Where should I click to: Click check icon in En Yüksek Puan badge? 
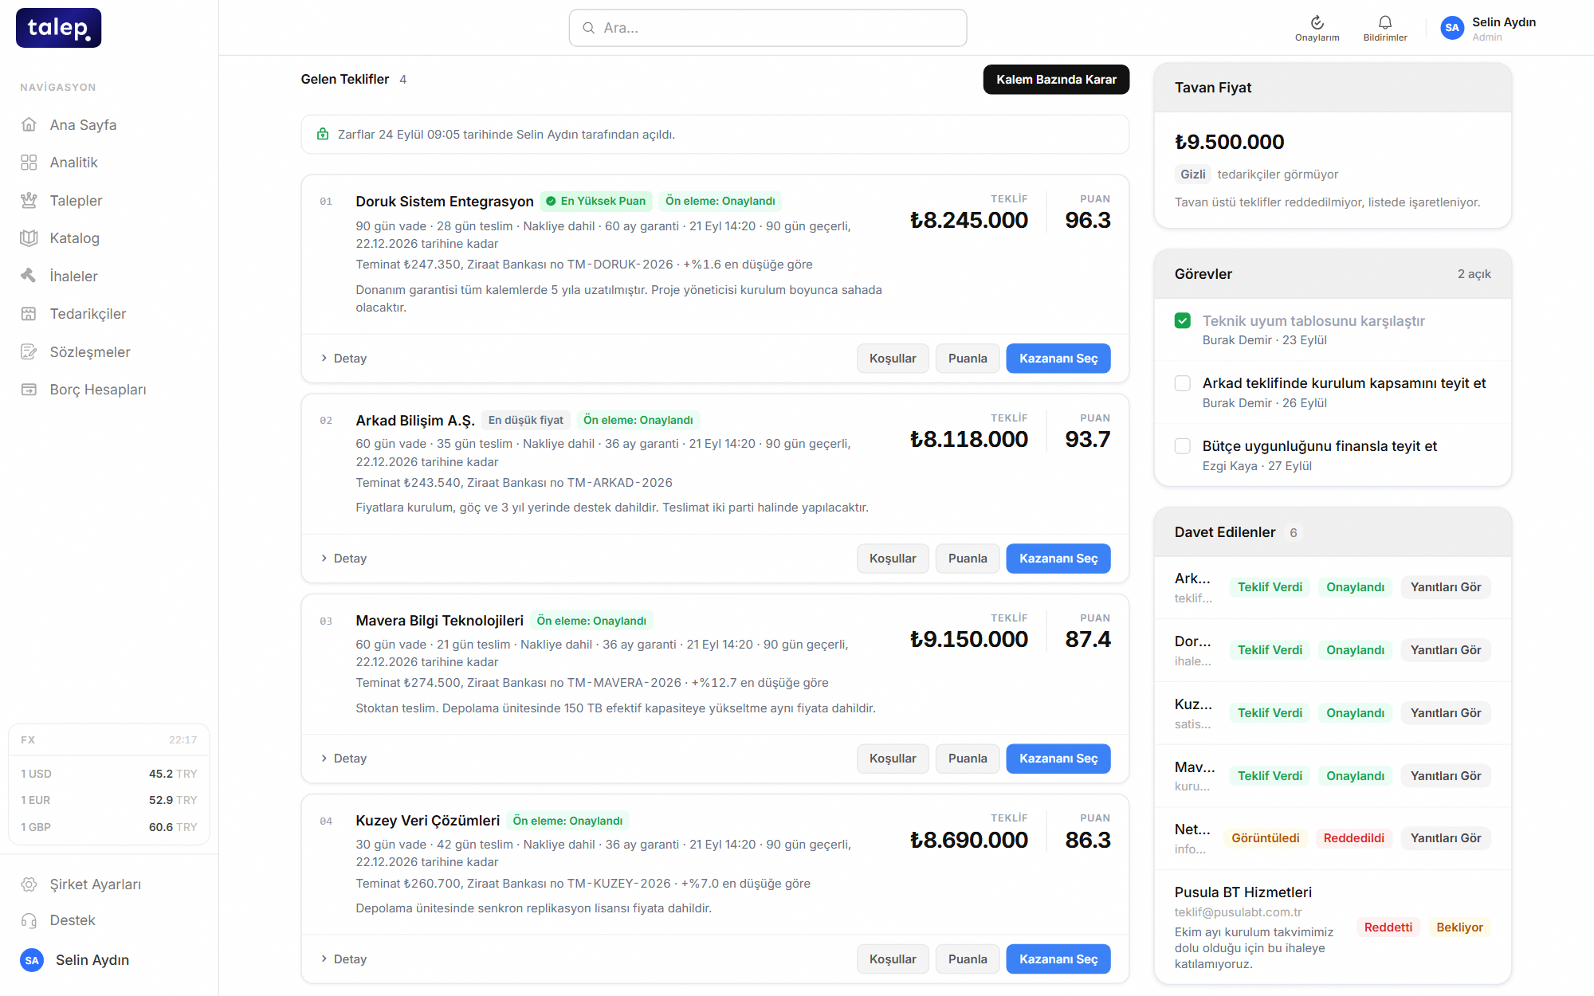pos(551,201)
